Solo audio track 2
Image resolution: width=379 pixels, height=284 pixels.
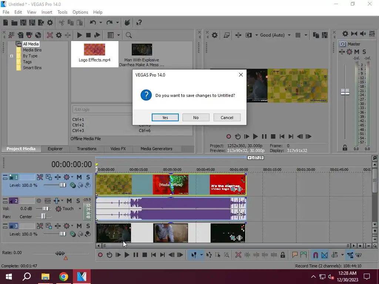tap(78, 201)
